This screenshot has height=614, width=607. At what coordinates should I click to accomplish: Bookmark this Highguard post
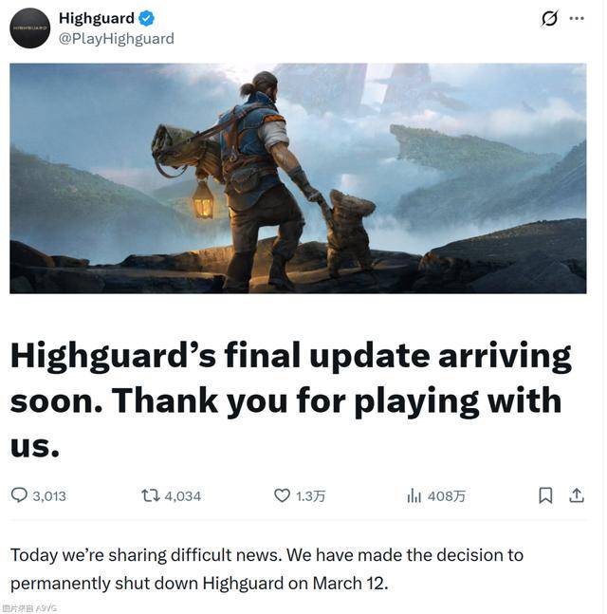point(545,495)
